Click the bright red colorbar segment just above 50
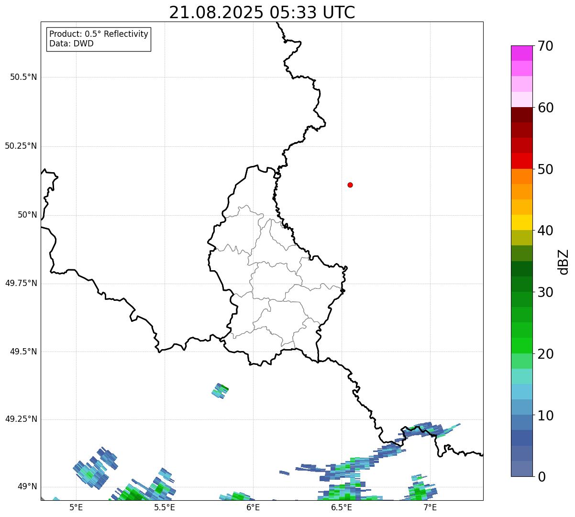575x517 pixels. (521, 161)
